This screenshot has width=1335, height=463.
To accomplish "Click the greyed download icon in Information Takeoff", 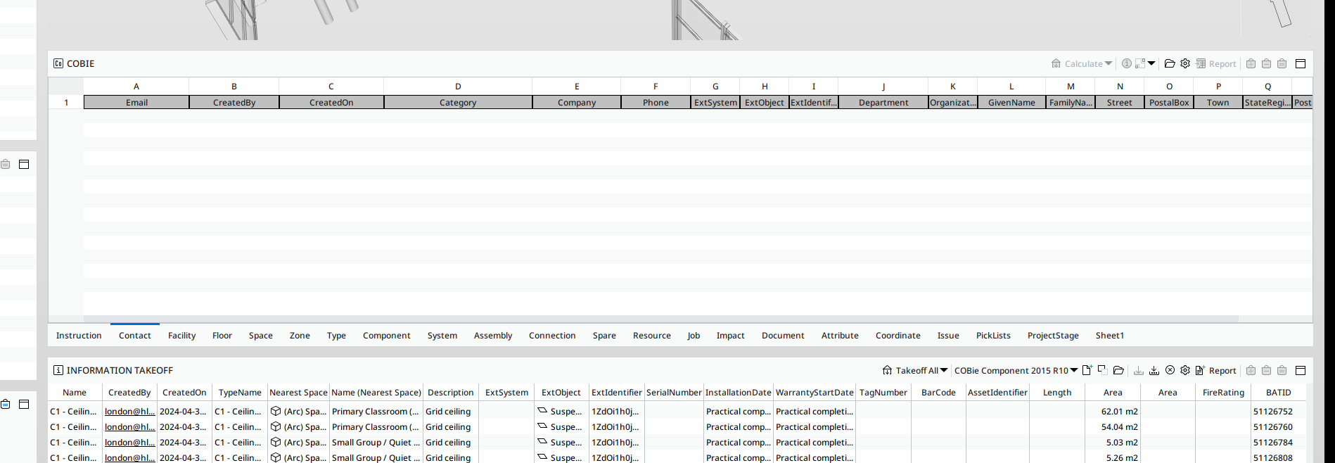I will [x=1139, y=370].
